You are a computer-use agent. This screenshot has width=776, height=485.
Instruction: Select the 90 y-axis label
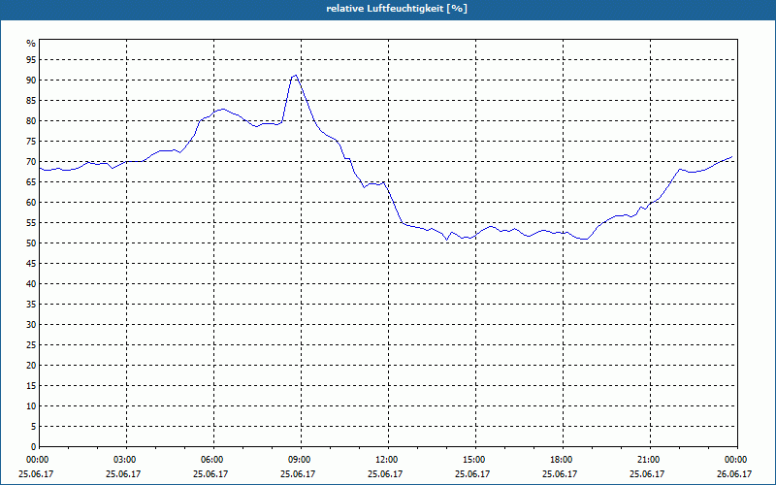[31, 81]
